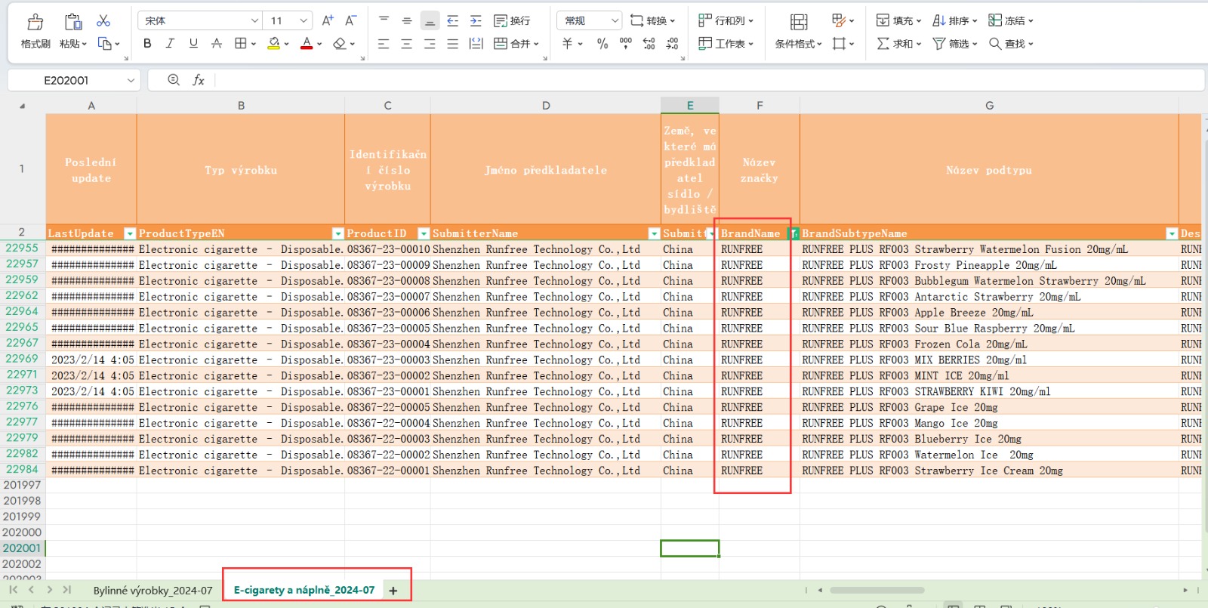1208x608 pixels.
Task: Open the ProductID column filter dropdown
Action: (x=424, y=233)
